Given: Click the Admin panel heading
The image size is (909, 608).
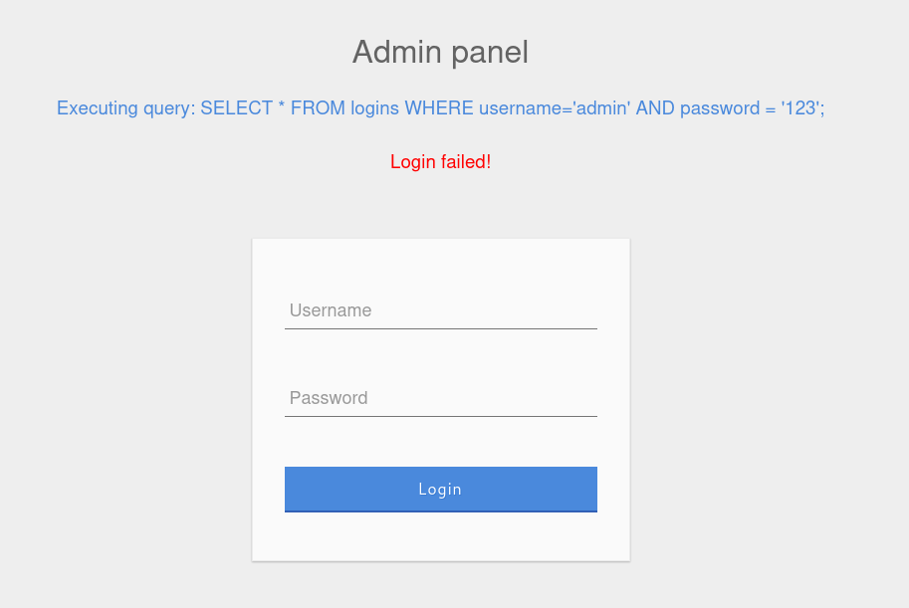Looking at the screenshot, I should click(x=440, y=52).
